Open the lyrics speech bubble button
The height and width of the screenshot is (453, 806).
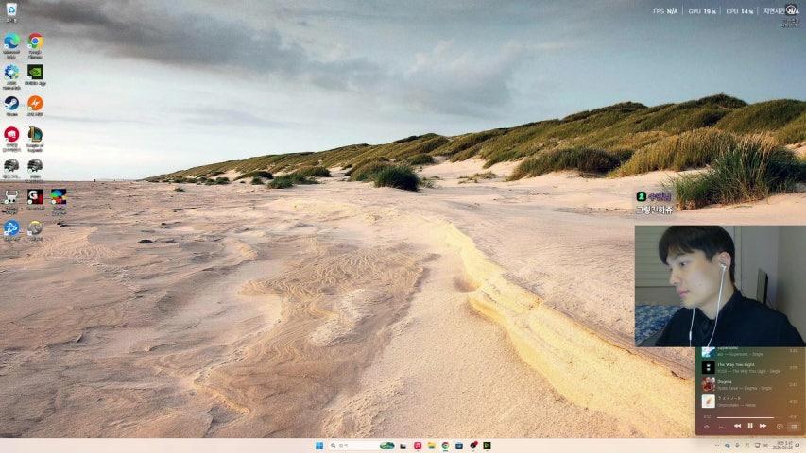tap(780, 427)
